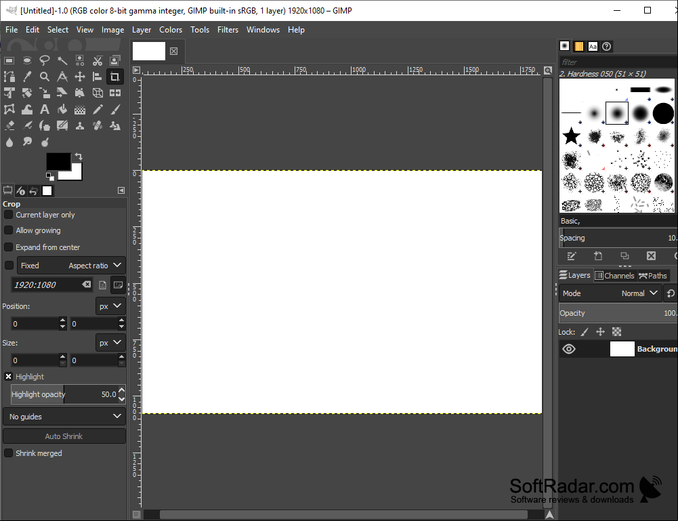The image size is (678, 521).
Task: Open the Windows menu
Action: (x=263, y=30)
